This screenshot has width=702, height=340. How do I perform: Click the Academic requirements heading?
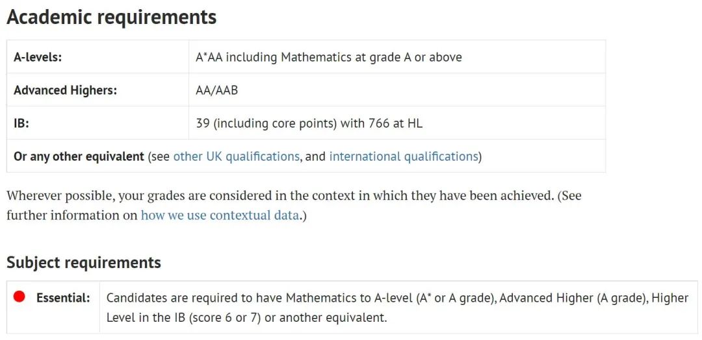click(x=112, y=17)
